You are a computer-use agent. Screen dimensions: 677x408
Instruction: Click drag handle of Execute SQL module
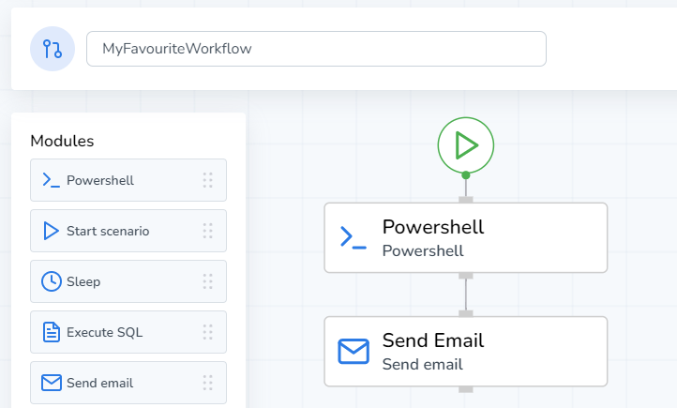(x=208, y=332)
